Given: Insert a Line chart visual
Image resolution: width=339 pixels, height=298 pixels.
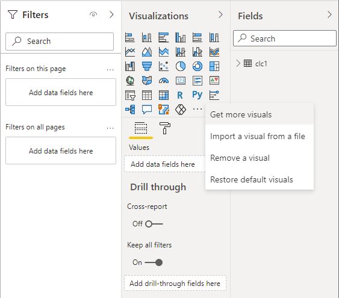Looking at the screenshot, I should 130,52.
